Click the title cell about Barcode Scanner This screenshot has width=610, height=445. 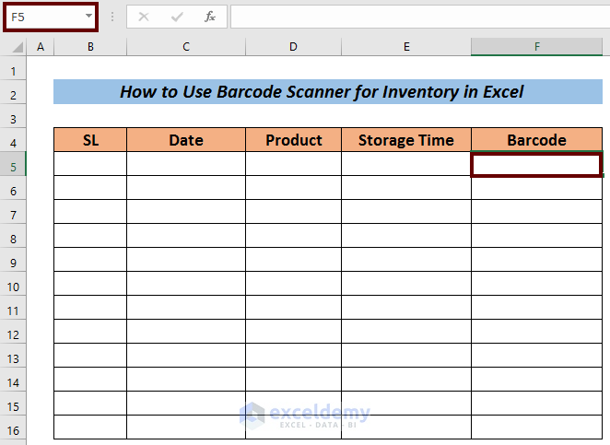pyautogui.click(x=327, y=92)
